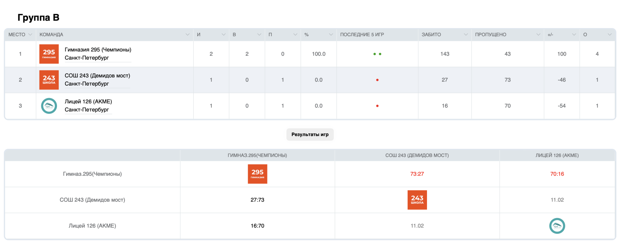This screenshot has height=252, width=621.
Task: Expand ПРОПУЩЕНО column dropdown arrow
Action: [538, 35]
